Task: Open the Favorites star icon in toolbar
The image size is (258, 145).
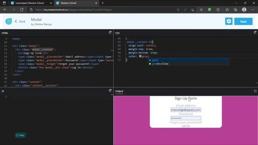Action: click(x=227, y=10)
